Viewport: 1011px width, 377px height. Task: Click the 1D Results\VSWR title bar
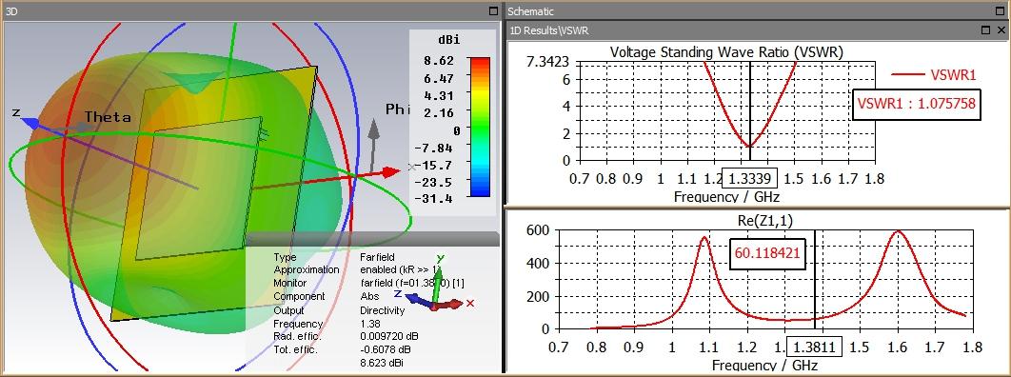(x=757, y=30)
